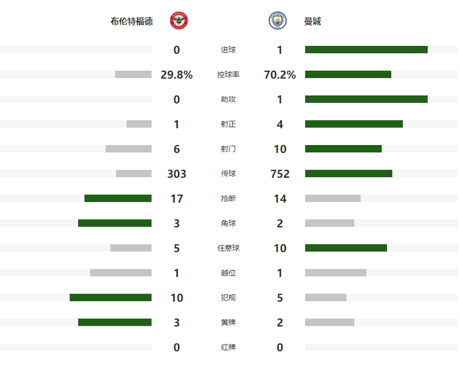Click Manchester City's 752 passes value
Viewport: 460px width, 365px height.
pyautogui.click(x=280, y=174)
